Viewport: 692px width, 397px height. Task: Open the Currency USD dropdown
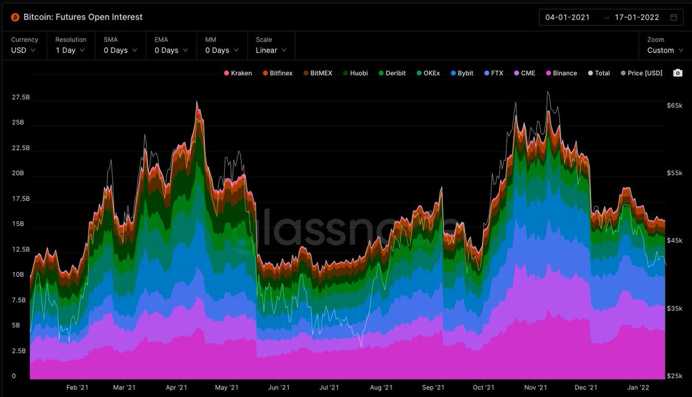pos(24,46)
